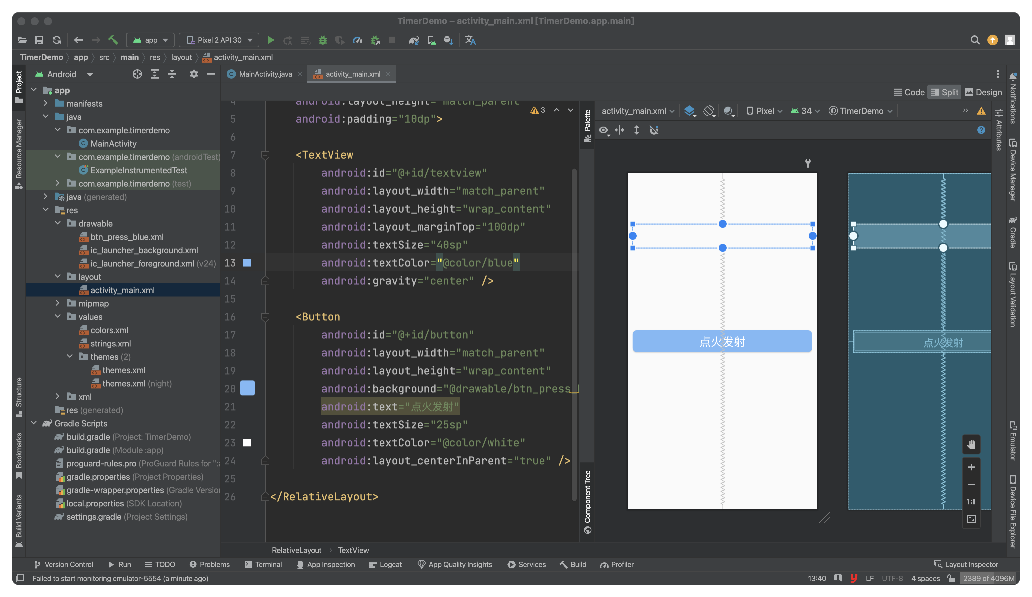Click the blue color swatch on line 13

(x=247, y=263)
